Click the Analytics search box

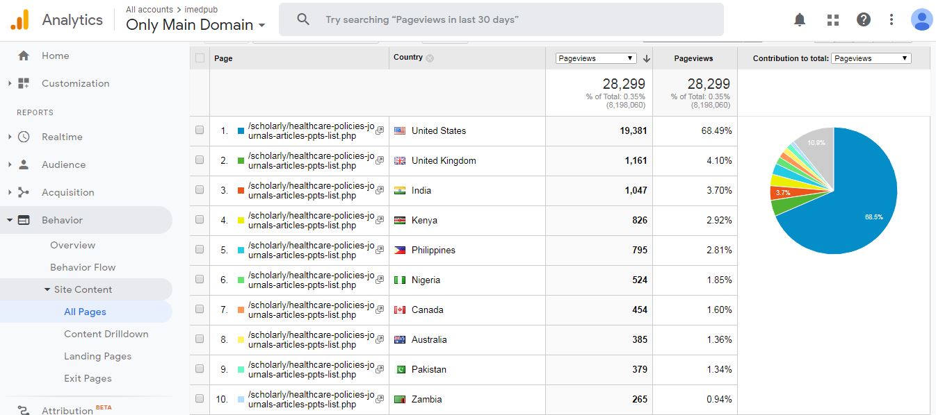[x=501, y=19]
